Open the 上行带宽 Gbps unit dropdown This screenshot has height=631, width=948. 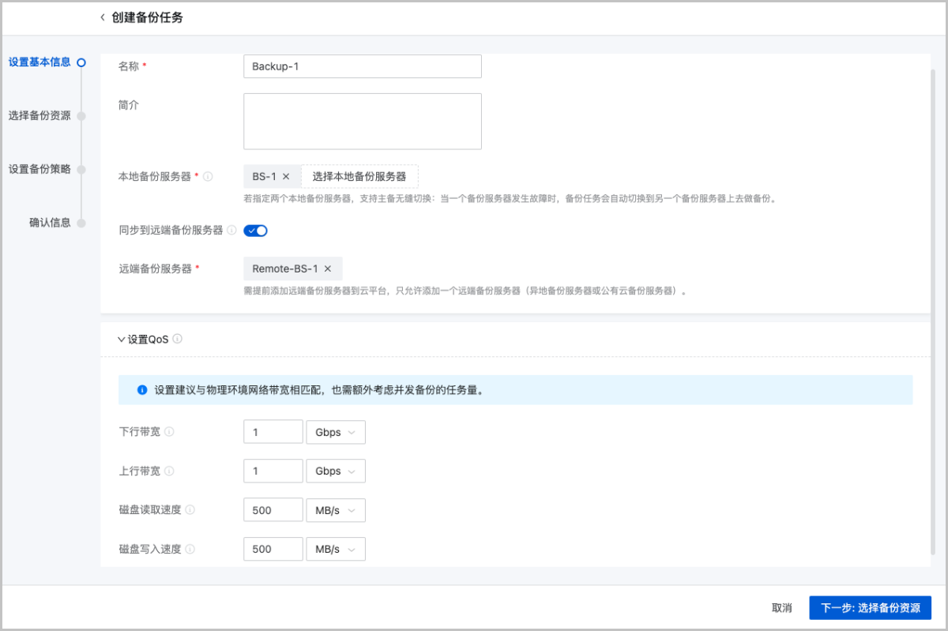[x=336, y=471]
